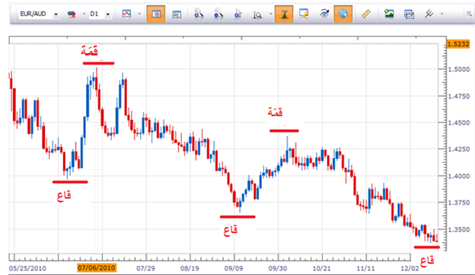Toggle the highlighted globe button
The width and height of the screenshot is (475, 275).
[x=343, y=14]
